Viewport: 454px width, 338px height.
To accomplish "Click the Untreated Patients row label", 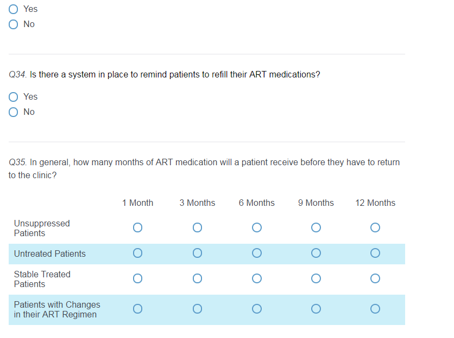I will (x=50, y=253).
